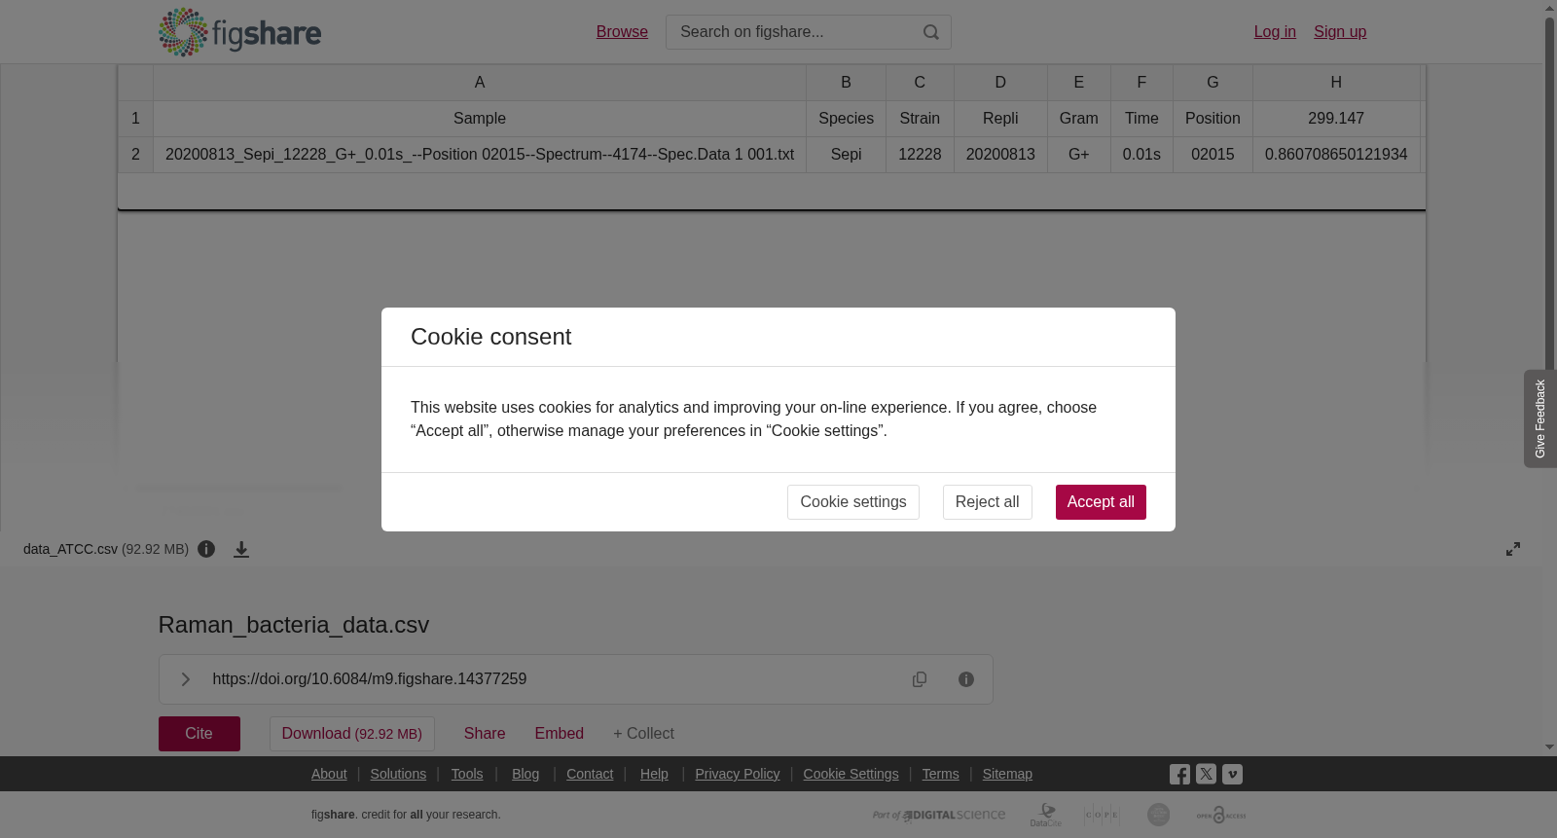Viewport: 1557px width, 838px height.
Task: Open the About footer link
Action: tap(329, 774)
